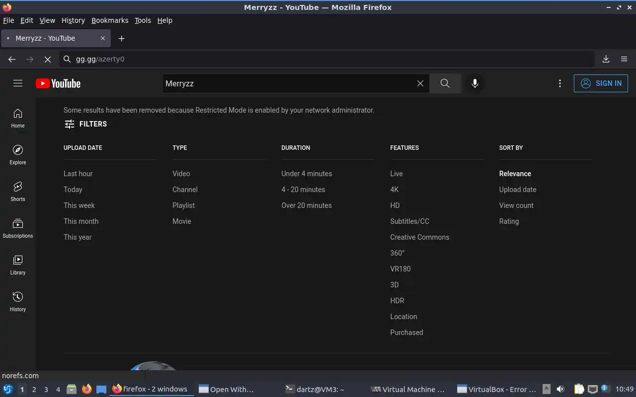Filter uploads by Today
Image resolution: width=636 pixels, height=397 pixels.
tap(73, 190)
